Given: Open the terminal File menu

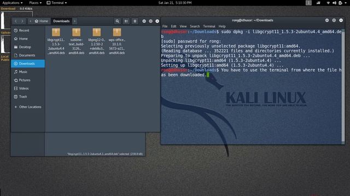Looking at the screenshot, I should 165,26.
